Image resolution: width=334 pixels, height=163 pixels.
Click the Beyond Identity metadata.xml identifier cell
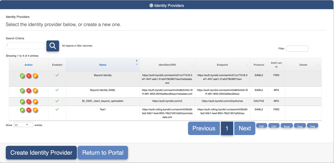167,79
